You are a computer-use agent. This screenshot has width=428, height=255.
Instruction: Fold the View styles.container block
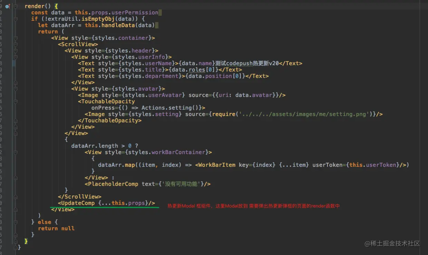coord(16,38)
